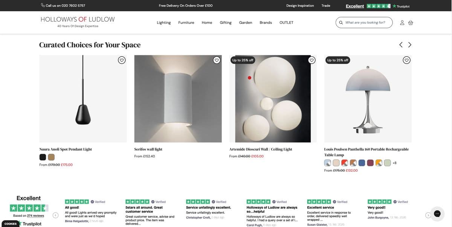Open Nuura Anoli Spot Pendant Light title
Viewport: 452px width, 227px height.
[66, 149]
